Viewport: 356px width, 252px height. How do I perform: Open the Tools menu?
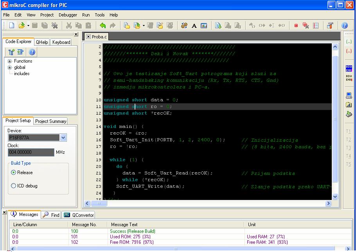100,15
